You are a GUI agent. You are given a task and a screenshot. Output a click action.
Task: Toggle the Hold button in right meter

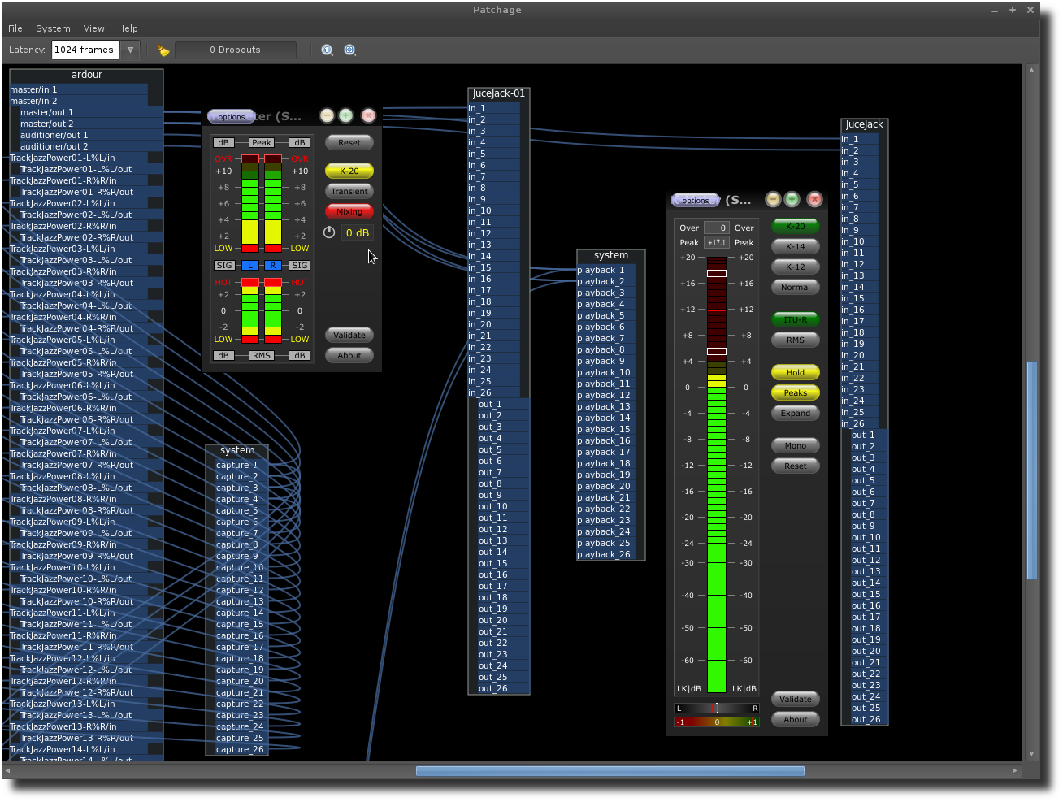[x=795, y=373]
